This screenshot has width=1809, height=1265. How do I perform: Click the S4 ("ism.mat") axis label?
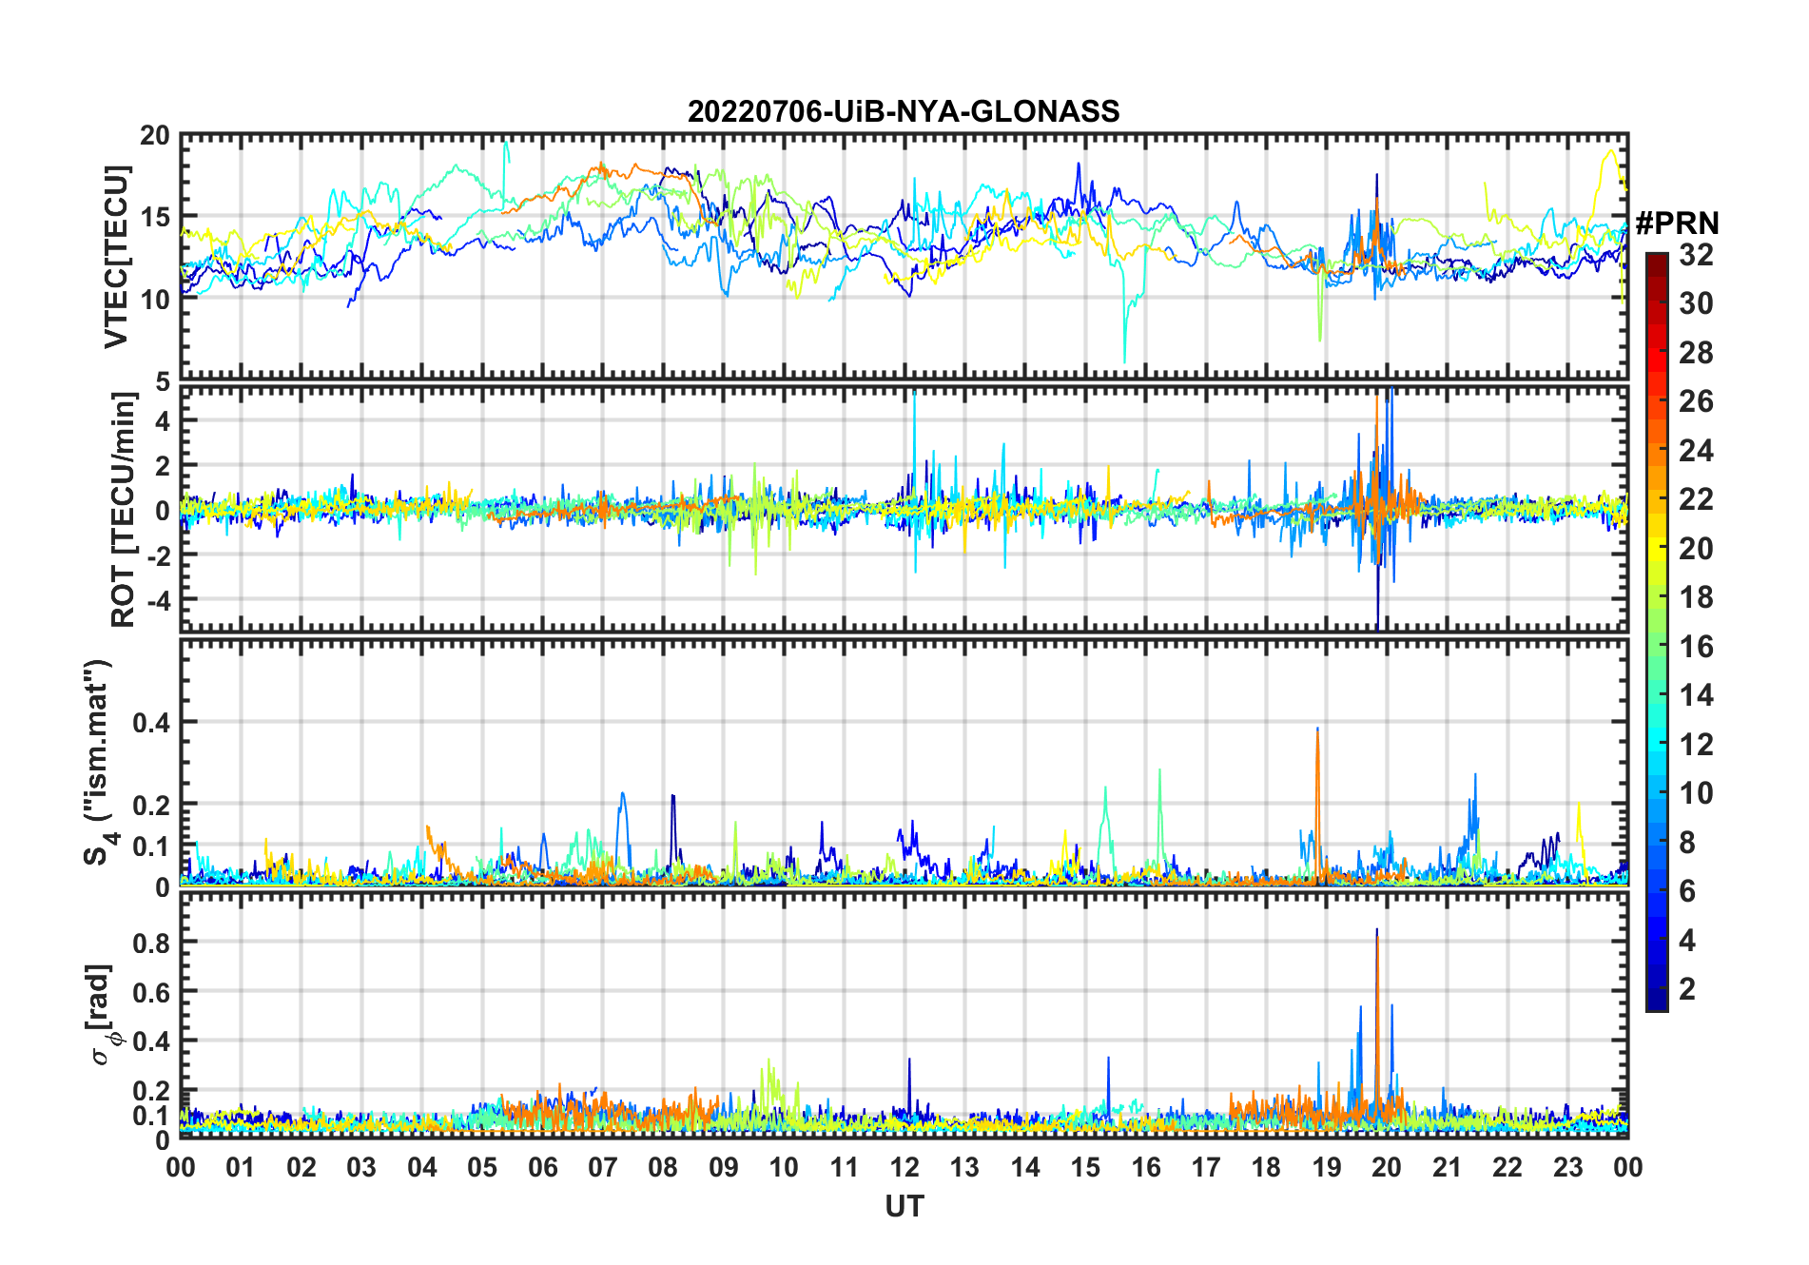point(99,763)
